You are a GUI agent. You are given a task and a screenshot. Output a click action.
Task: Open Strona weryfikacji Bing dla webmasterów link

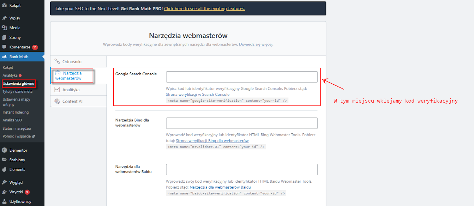212,141
